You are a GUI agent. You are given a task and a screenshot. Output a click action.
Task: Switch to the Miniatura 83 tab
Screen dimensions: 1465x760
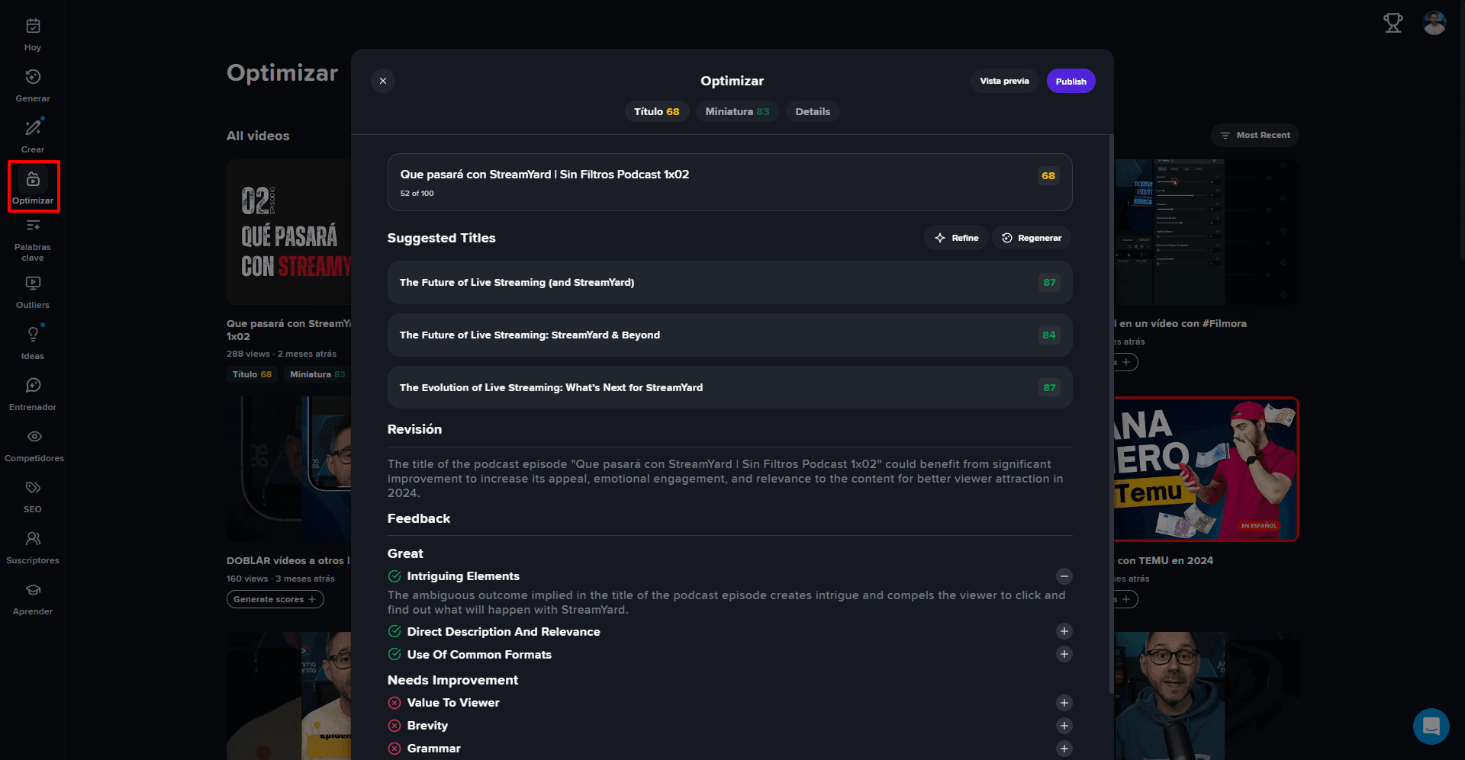tap(737, 111)
